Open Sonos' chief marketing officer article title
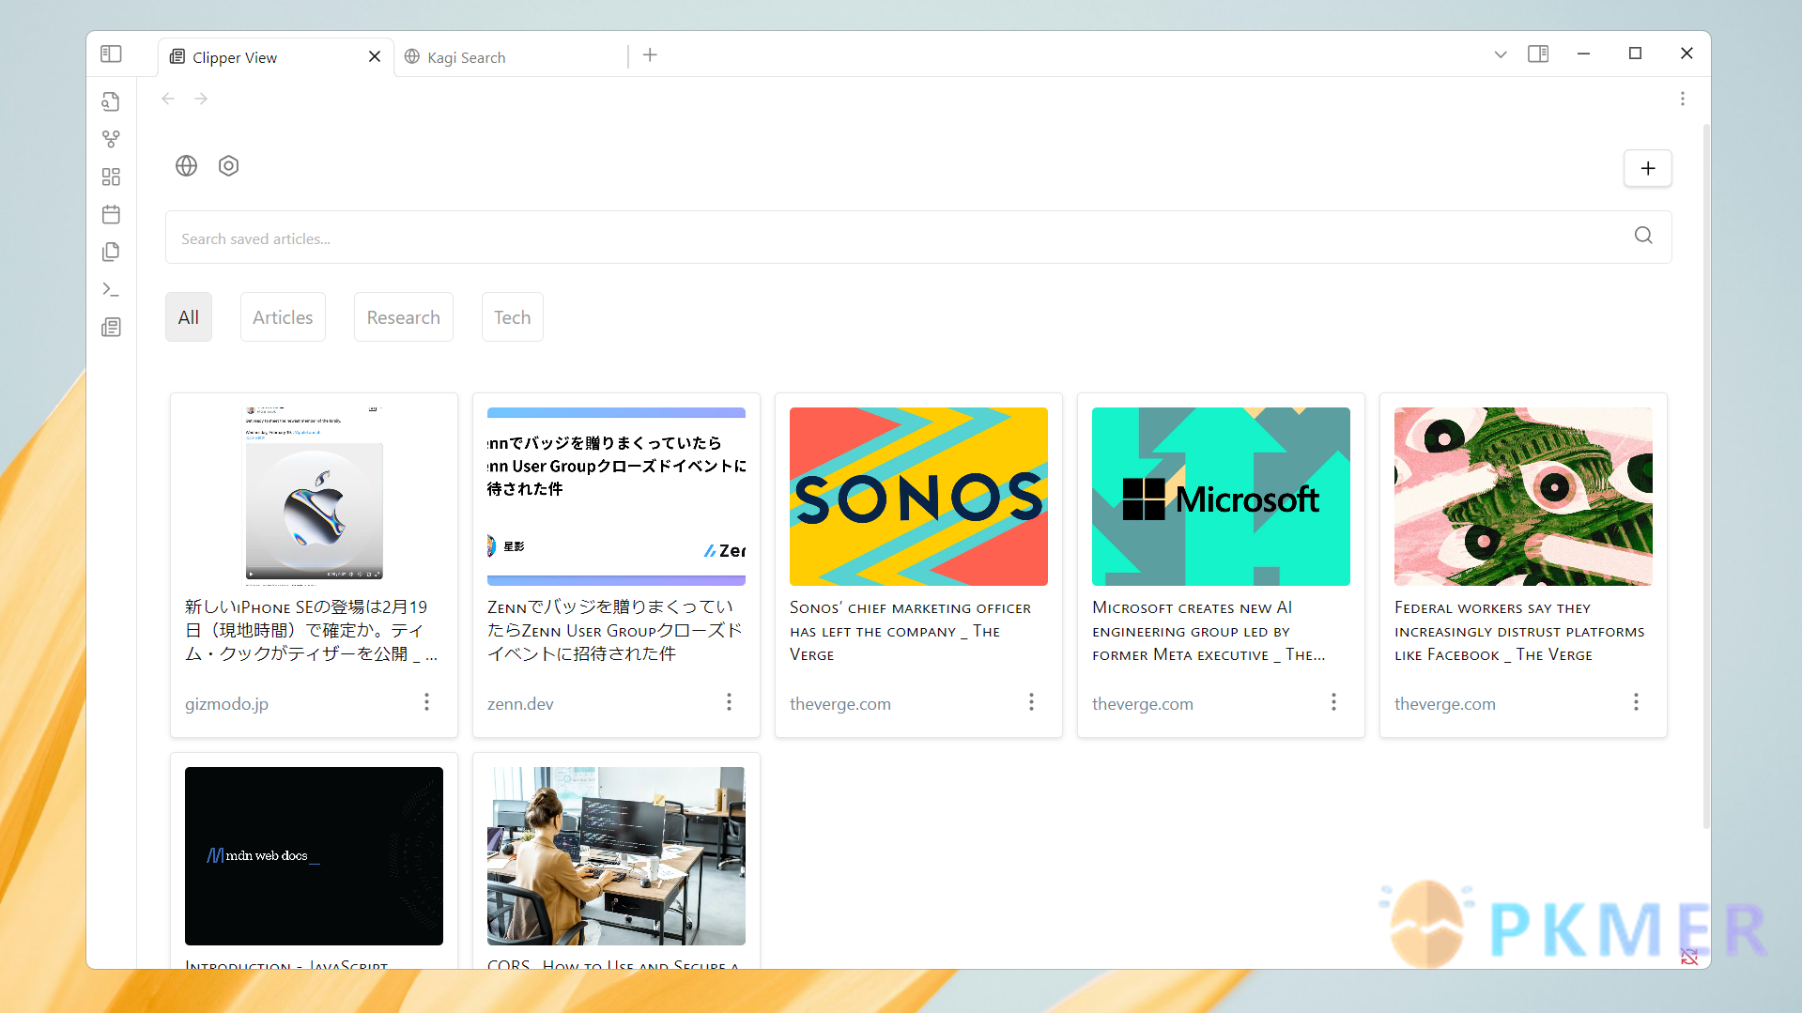The width and height of the screenshot is (1802, 1013). [910, 632]
